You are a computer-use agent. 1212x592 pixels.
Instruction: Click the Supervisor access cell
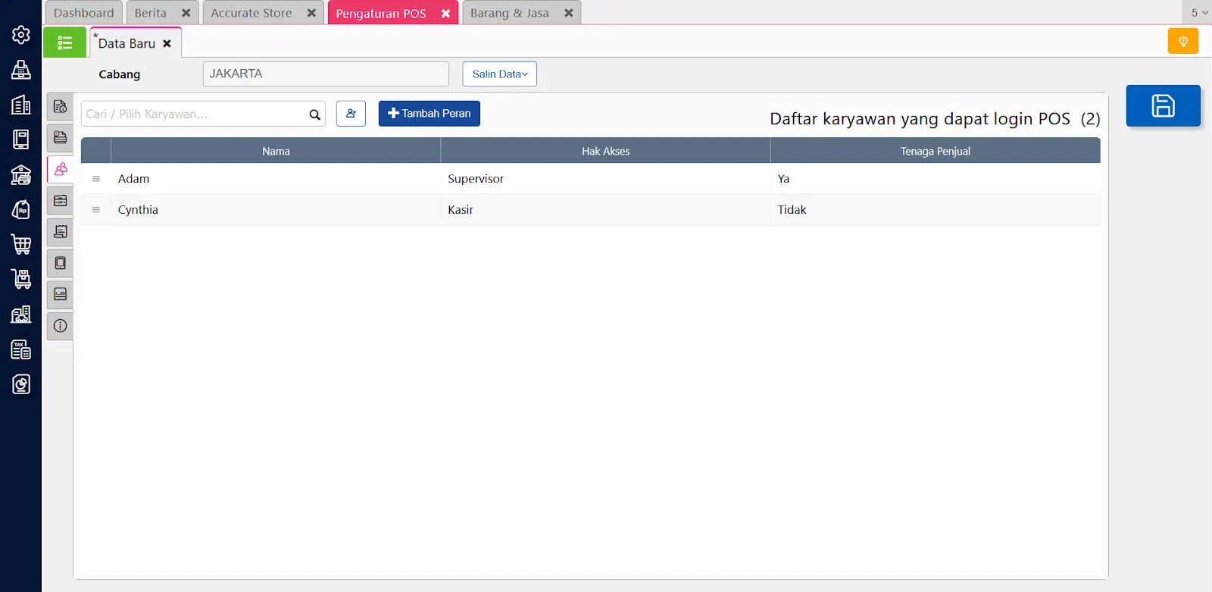[606, 179]
